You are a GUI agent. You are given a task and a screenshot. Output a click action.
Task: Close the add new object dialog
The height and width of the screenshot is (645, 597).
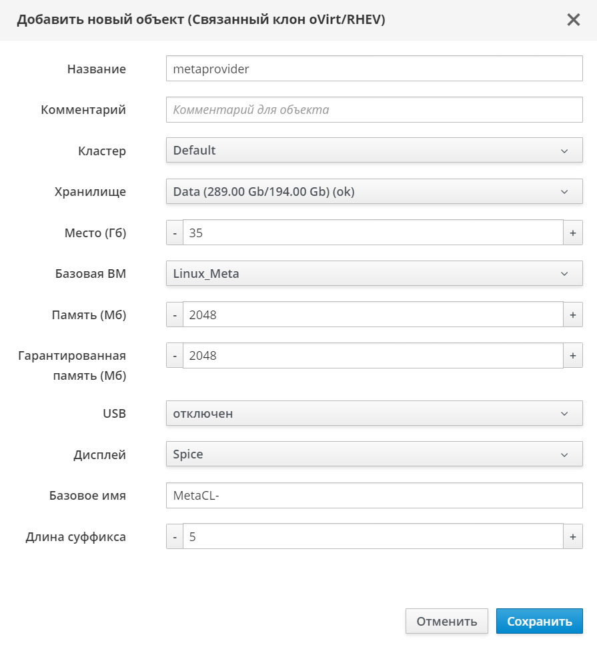point(573,20)
